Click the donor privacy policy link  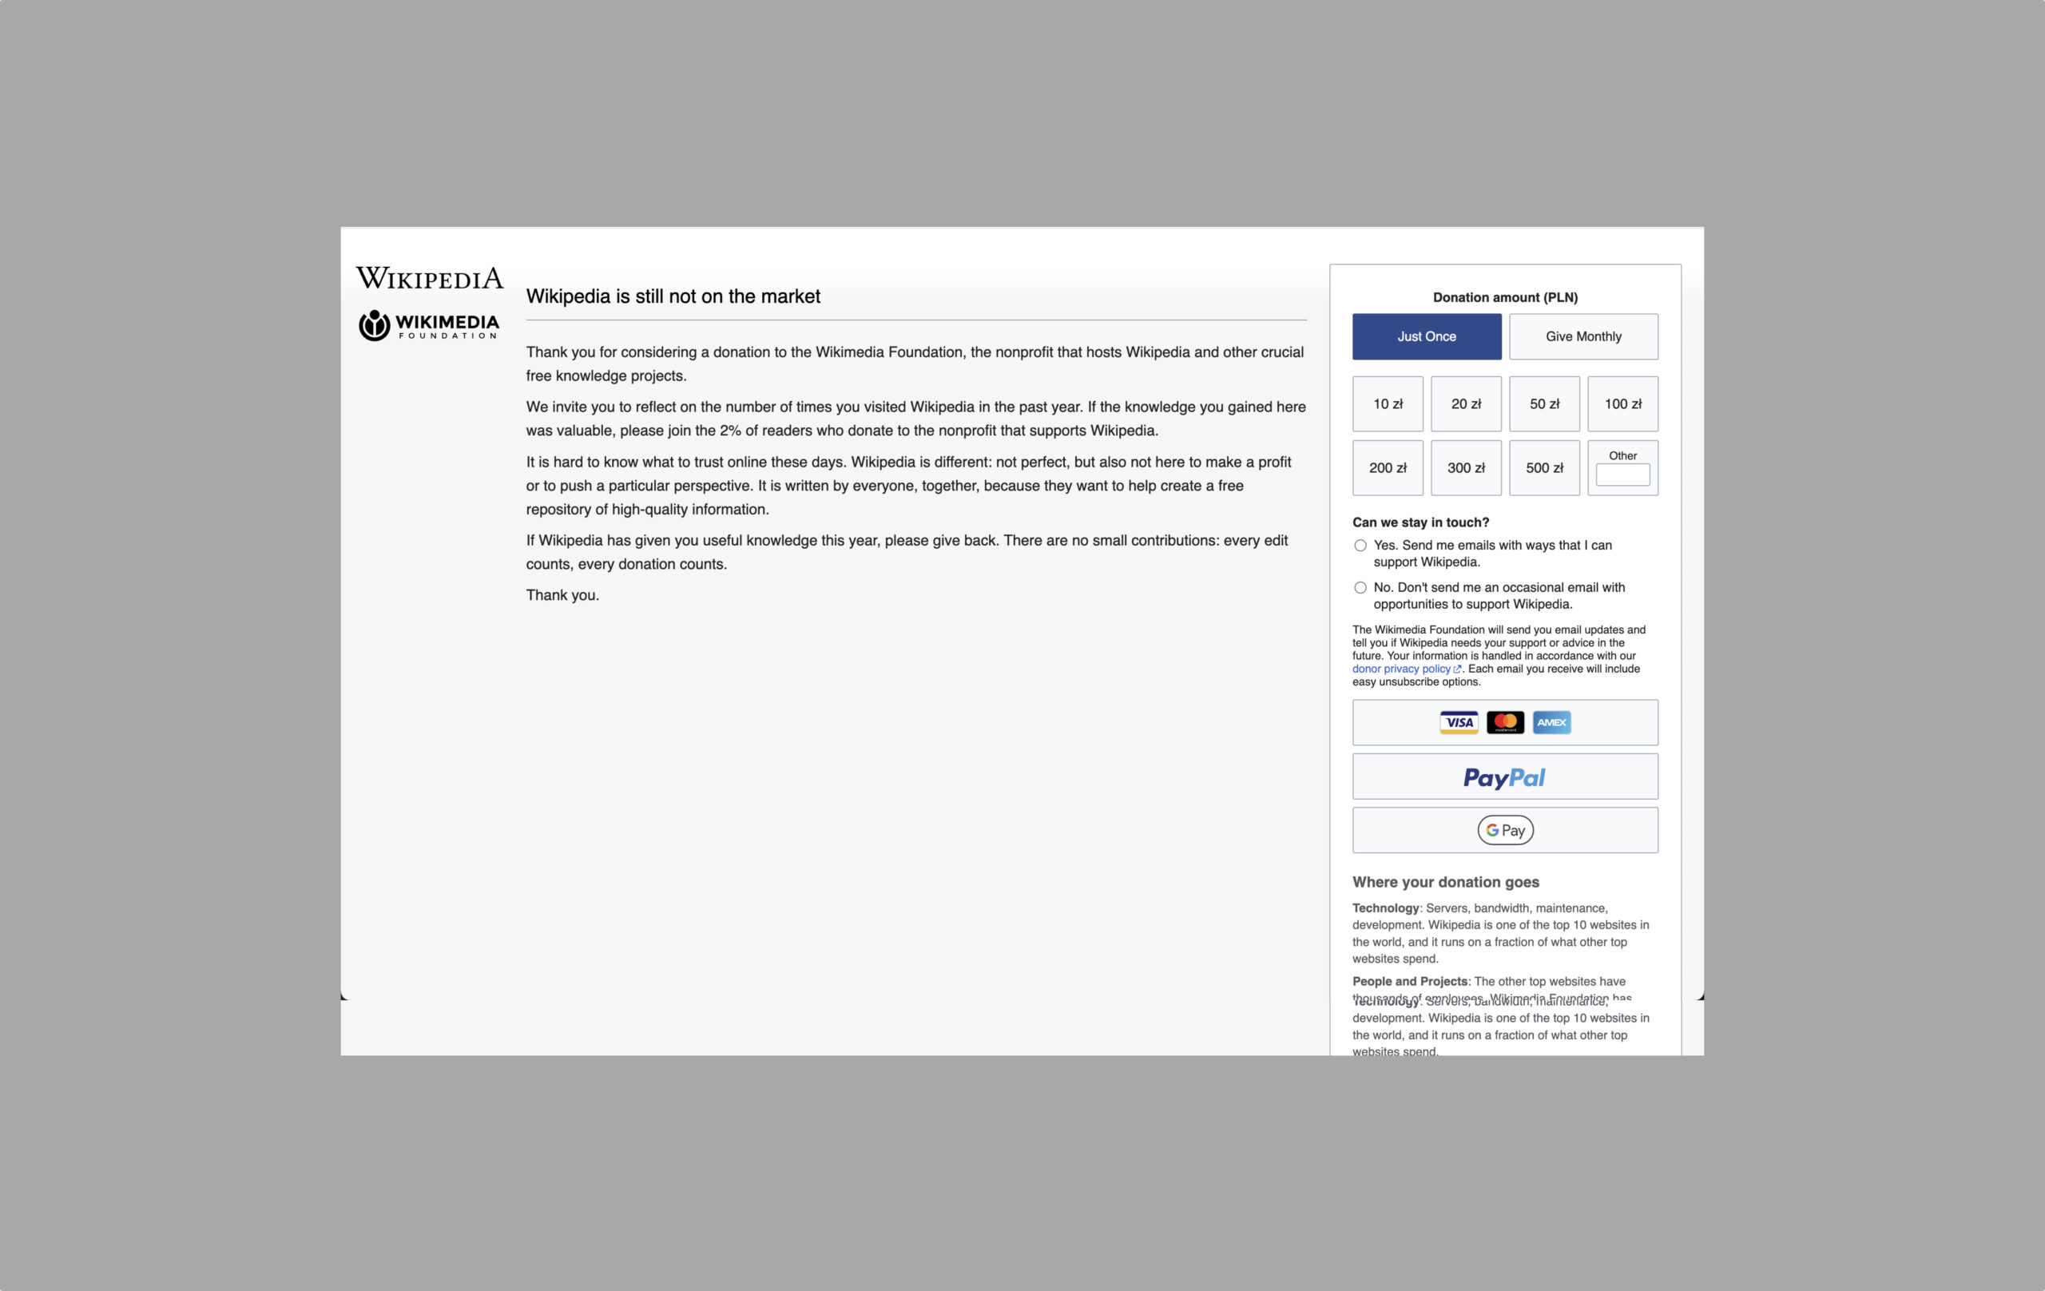pos(1405,668)
